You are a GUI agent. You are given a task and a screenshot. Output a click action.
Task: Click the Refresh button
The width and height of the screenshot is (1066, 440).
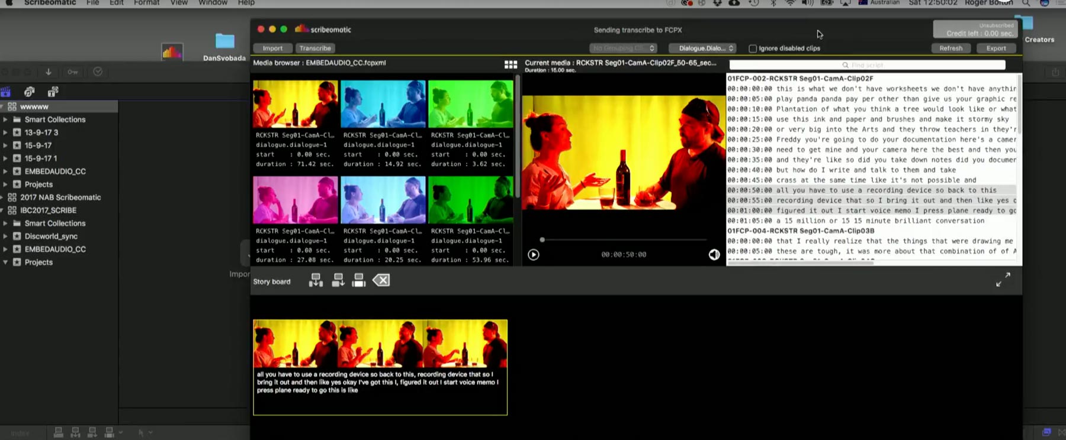tap(951, 48)
